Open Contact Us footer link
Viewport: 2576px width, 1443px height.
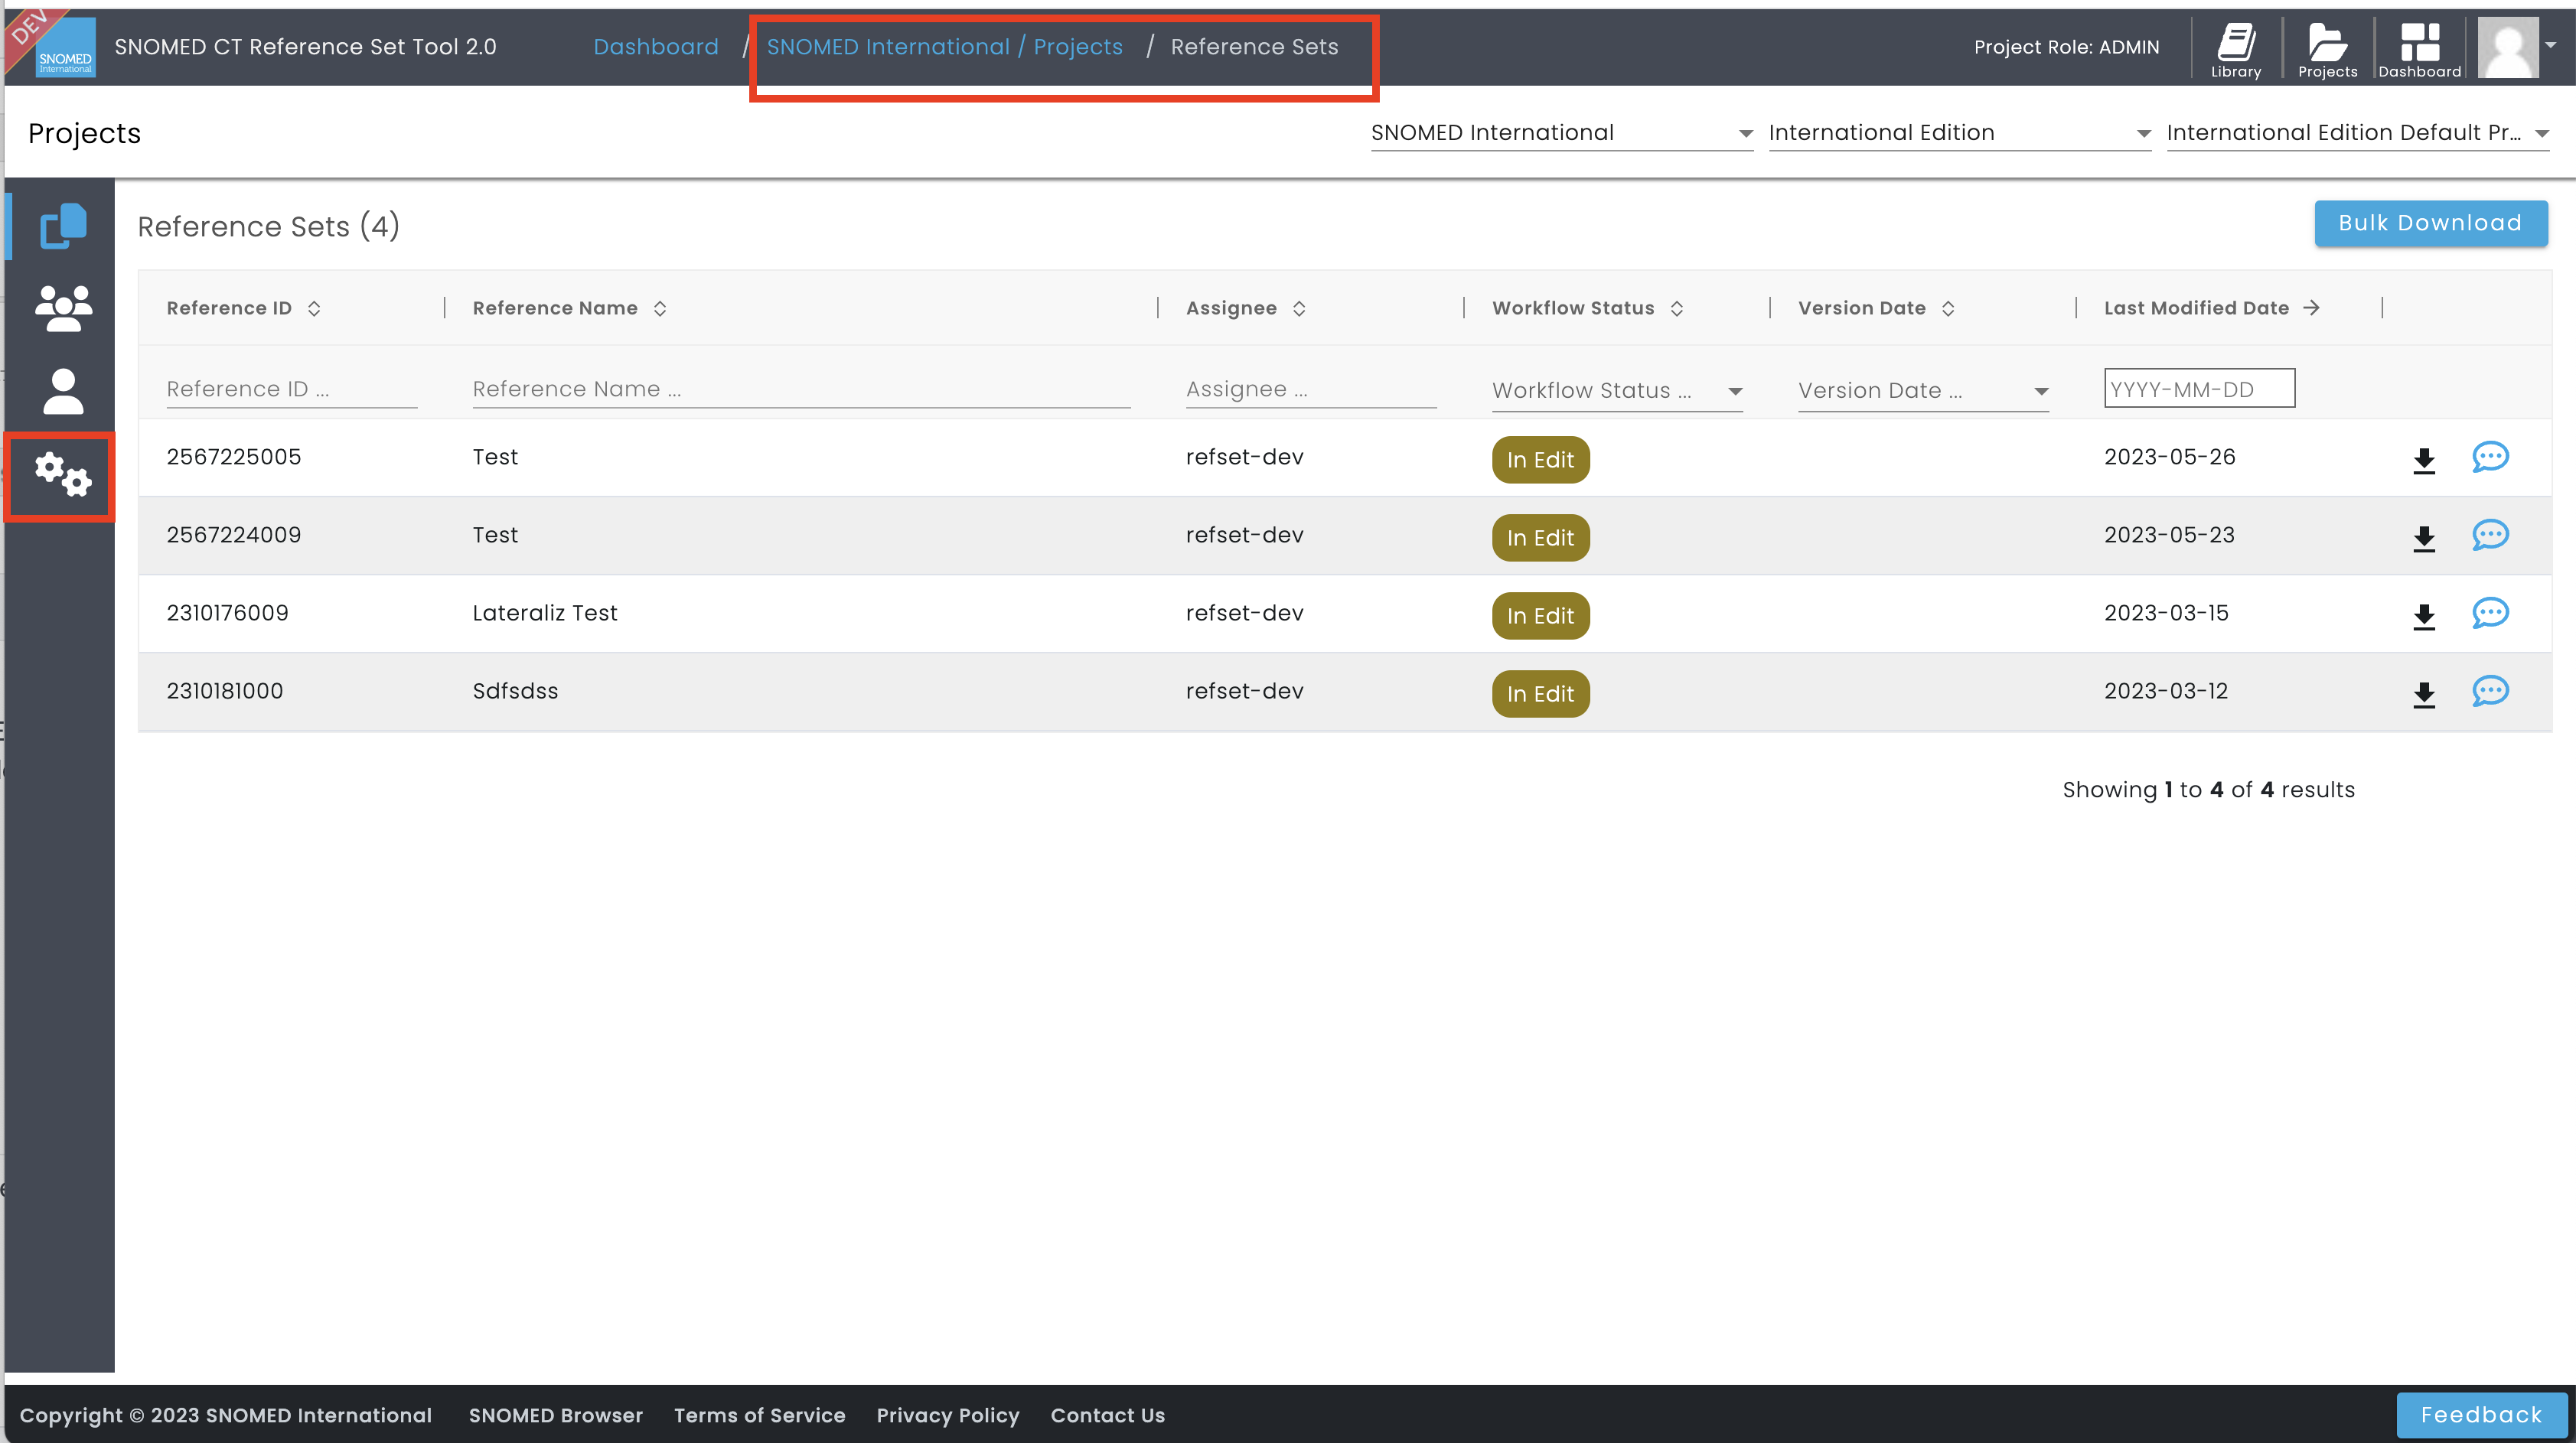[1108, 1415]
